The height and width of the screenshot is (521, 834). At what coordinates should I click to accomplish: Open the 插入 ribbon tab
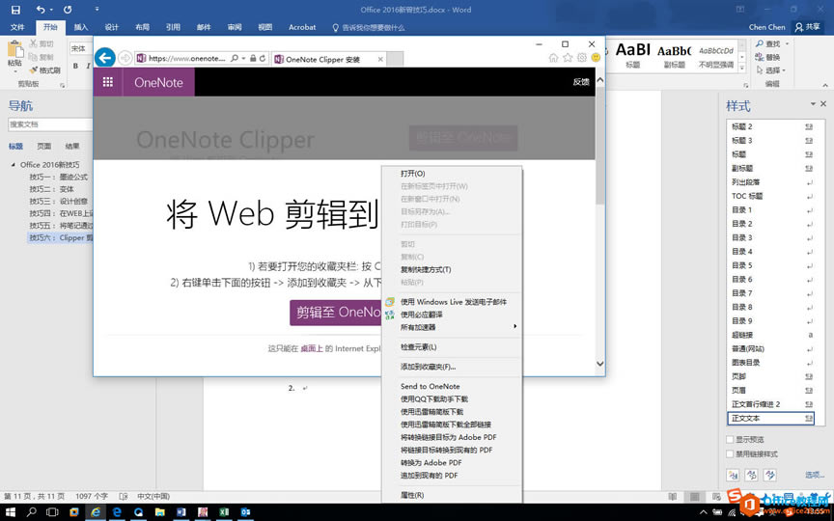[x=81, y=27]
